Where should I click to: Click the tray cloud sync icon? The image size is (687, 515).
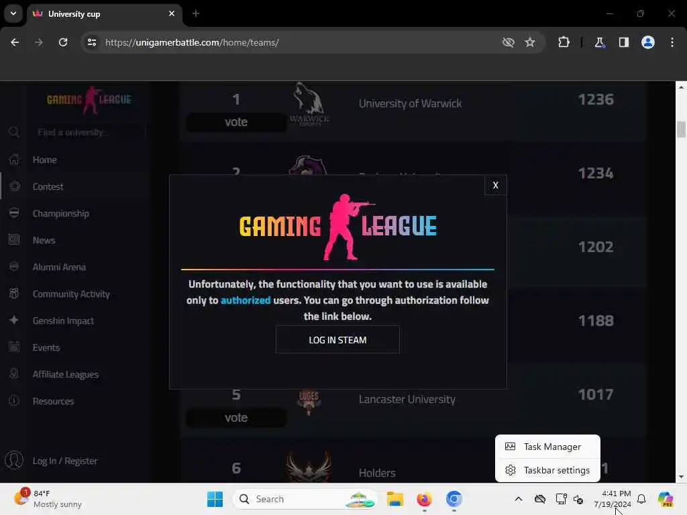(540, 499)
